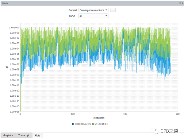Image resolution: width=184 pixels, height=139 pixels.
Task: Switch to the Transcript tab
Action: coord(24,135)
